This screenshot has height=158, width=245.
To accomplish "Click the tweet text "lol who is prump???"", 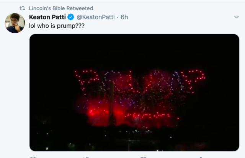I will tap(57, 26).
